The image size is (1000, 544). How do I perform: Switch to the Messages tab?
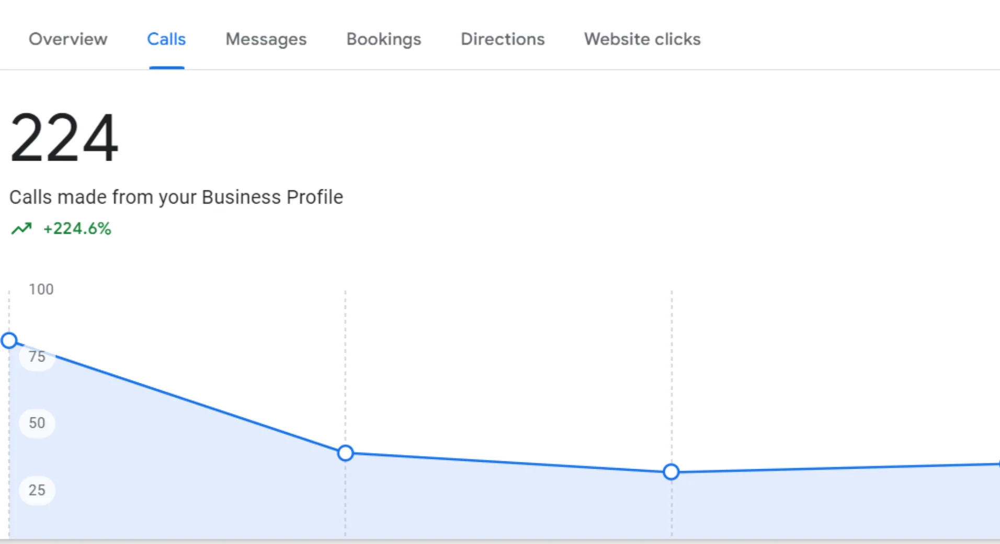266,39
